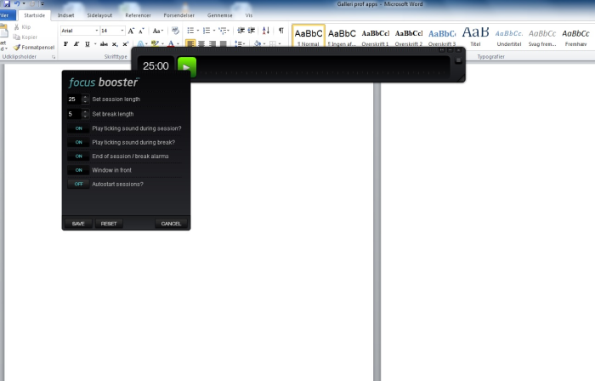Switch to the Gennemse tab
Screen dimensions: 595x381
tap(219, 15)
